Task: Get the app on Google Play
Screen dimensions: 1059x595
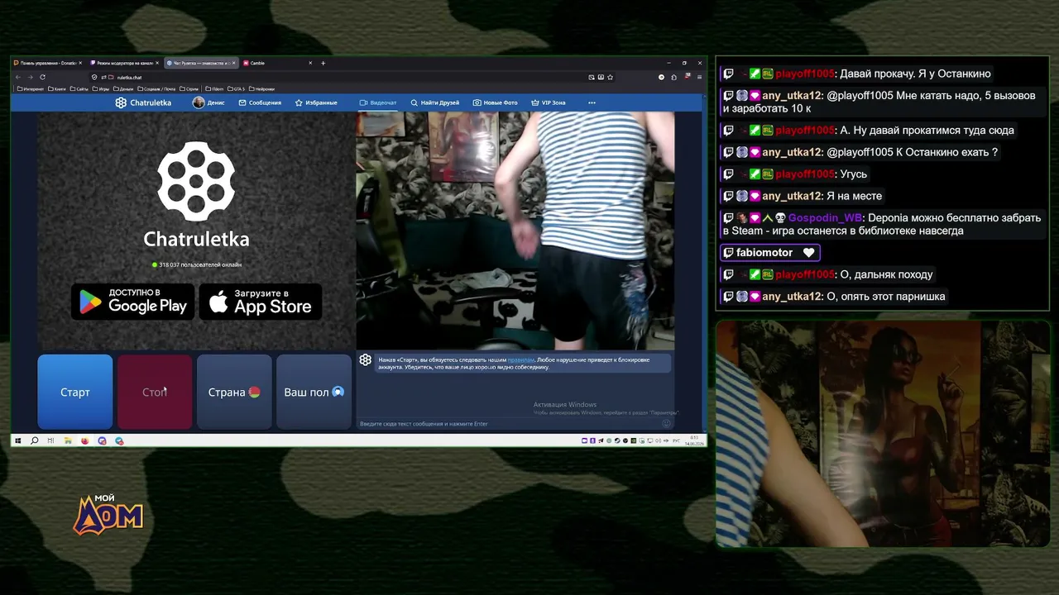Action: pos(133,302)
